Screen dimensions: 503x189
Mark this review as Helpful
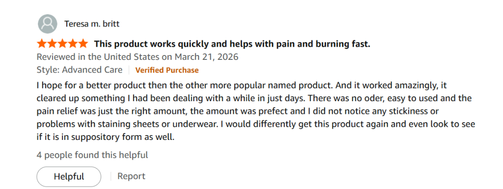[69, 177]
